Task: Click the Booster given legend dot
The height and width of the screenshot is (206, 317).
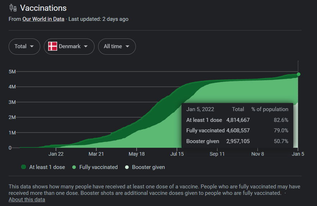Action: pos(127,167)
